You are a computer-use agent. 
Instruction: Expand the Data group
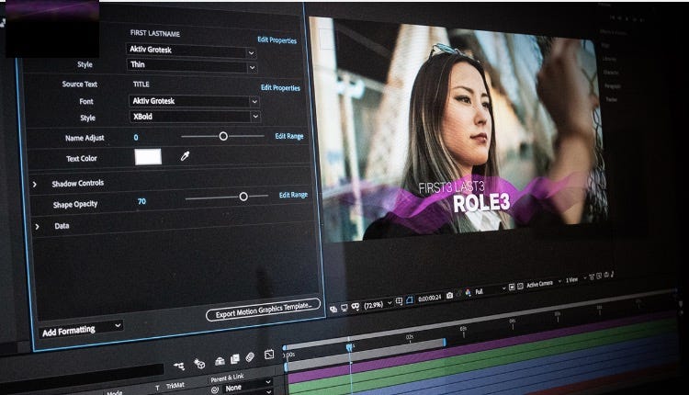[x=37, y=227]
